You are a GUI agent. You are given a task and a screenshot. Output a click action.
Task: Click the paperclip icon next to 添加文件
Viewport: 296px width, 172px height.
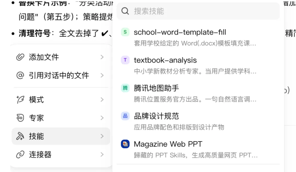tap(20, 57)
